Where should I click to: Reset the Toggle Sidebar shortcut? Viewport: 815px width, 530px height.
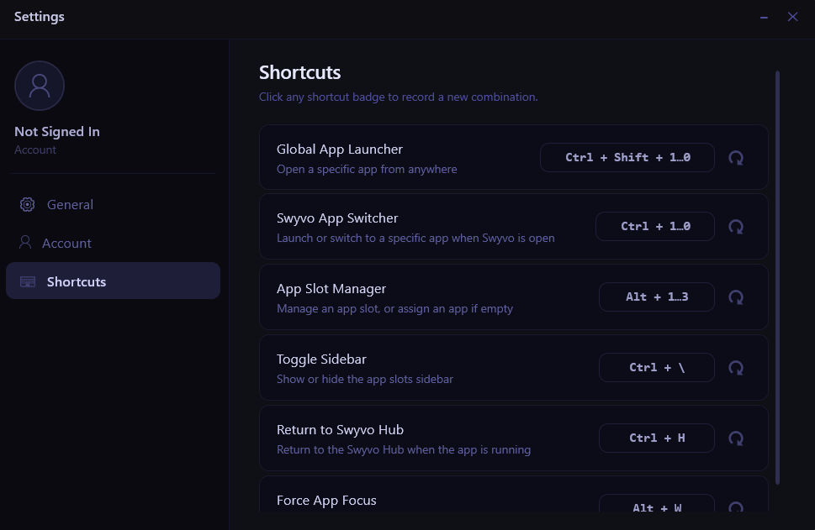point(736,368)
